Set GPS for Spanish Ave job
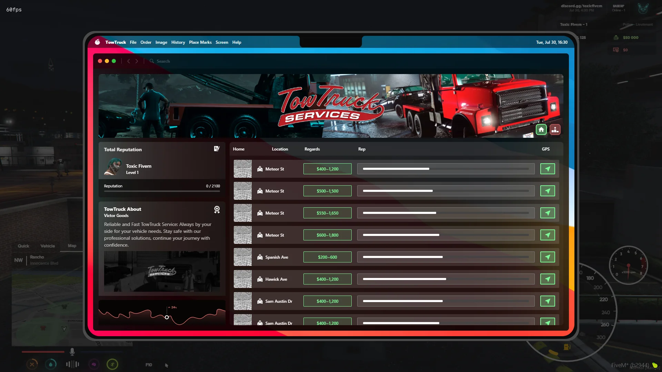 (547, 257)
